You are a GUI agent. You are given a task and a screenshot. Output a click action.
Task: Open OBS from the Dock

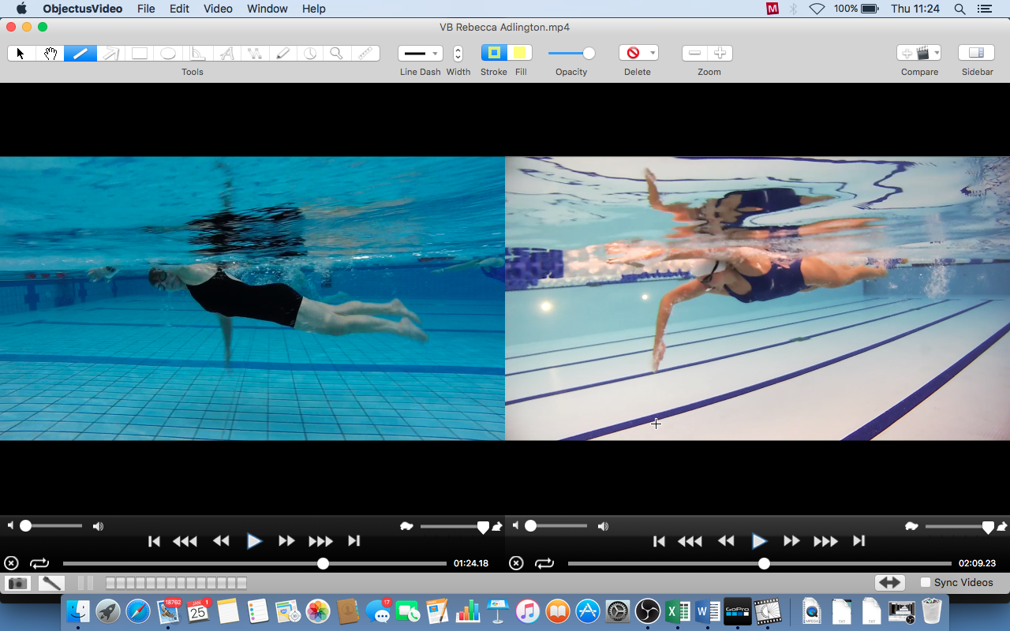647,611
